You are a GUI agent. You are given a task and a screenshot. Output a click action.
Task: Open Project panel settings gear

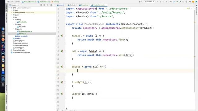(51, 5)
